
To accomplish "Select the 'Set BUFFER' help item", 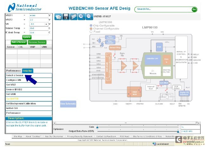I will pyautogui.click(x=29, y=99).
